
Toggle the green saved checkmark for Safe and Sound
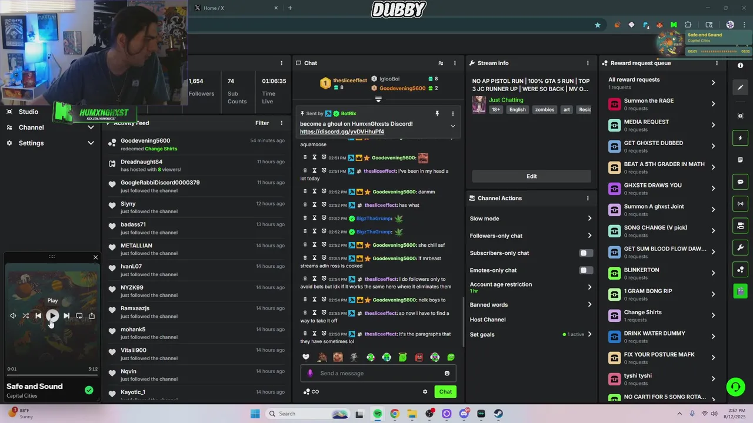tap(89, 390)
